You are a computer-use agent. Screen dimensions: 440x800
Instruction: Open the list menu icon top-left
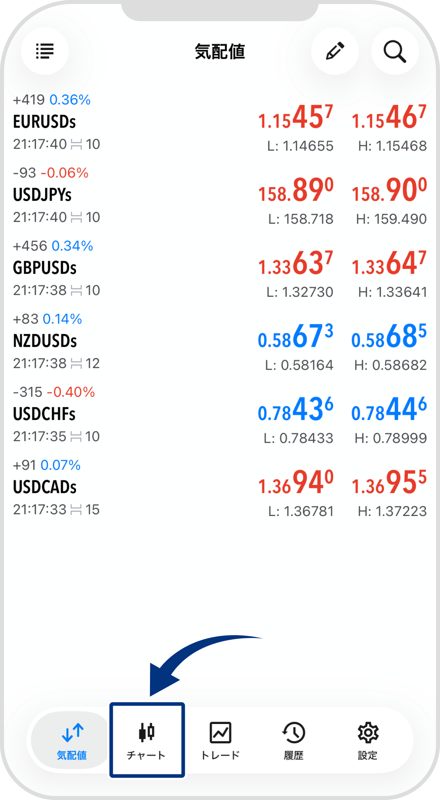pos(45,51)
